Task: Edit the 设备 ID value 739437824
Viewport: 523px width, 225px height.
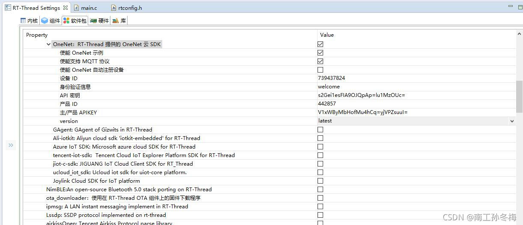Action: point(416,78)
